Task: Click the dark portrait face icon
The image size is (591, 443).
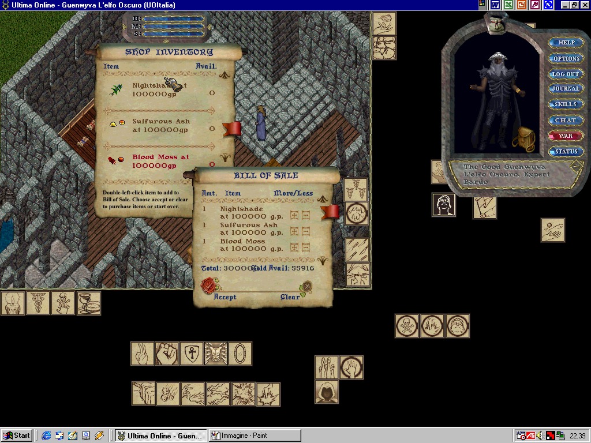Action: [x=444, y=205]
